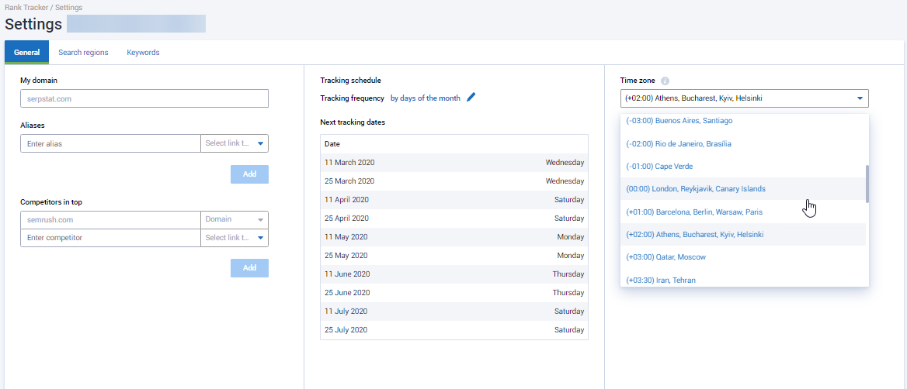The image size is (907, 389).
Task: Switch to the Keywords tab
Action: point(143,52)
